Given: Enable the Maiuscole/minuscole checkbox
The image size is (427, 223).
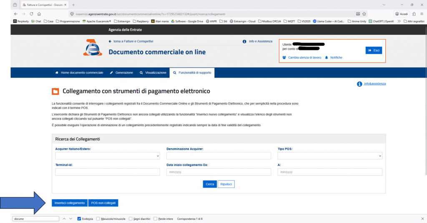Looking at the screenshot, I should click(98, 218).
